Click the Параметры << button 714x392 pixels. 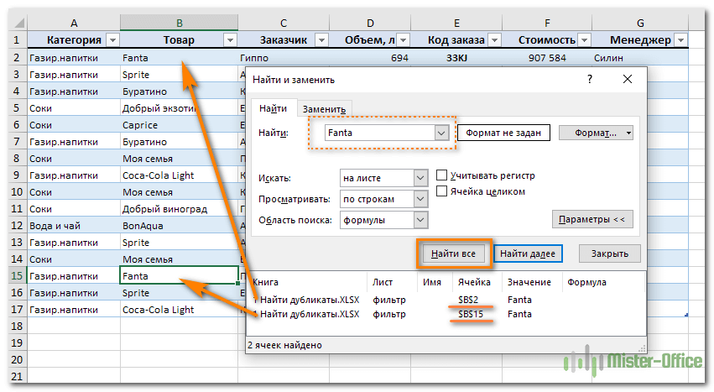[x=592, y=219]
